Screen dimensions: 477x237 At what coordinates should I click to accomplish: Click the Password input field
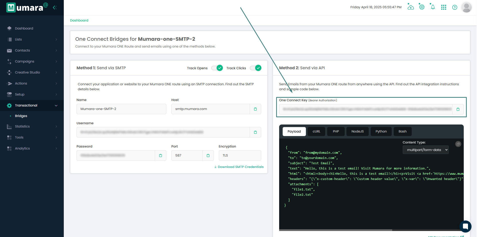pos(116,155)
